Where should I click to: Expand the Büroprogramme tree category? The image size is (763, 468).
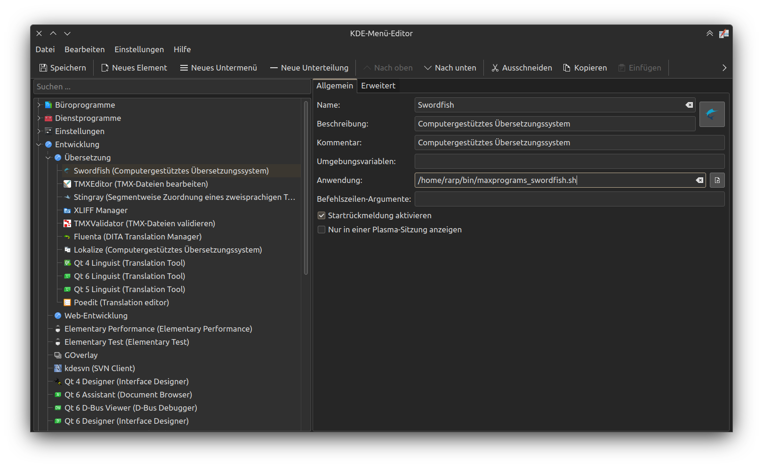pos(39,105)
